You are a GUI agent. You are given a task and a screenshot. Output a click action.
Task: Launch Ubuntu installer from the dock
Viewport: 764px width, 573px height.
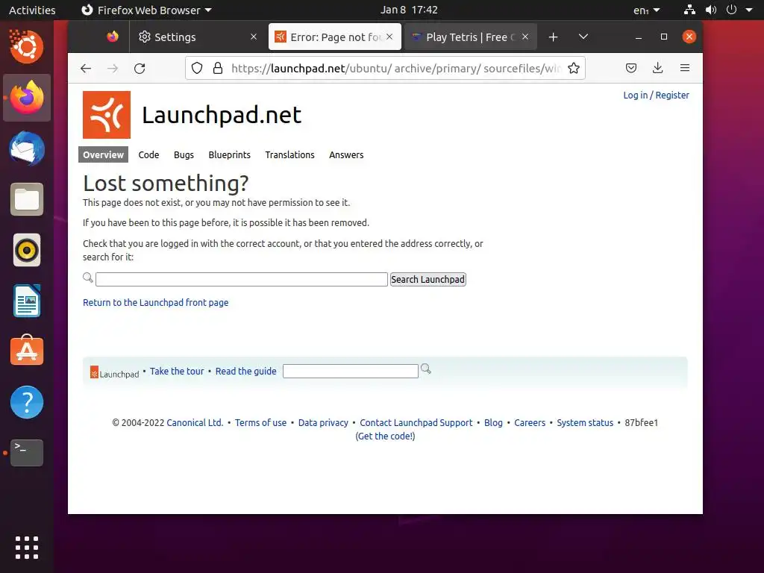pos(27,47)
